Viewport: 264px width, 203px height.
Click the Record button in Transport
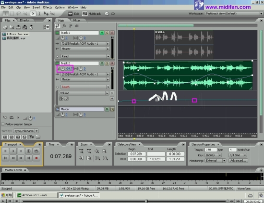tap(36, 158)
